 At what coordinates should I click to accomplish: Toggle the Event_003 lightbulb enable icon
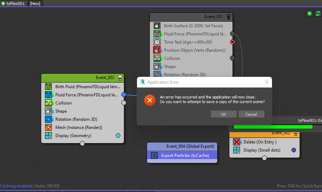[x=120, y=78]
